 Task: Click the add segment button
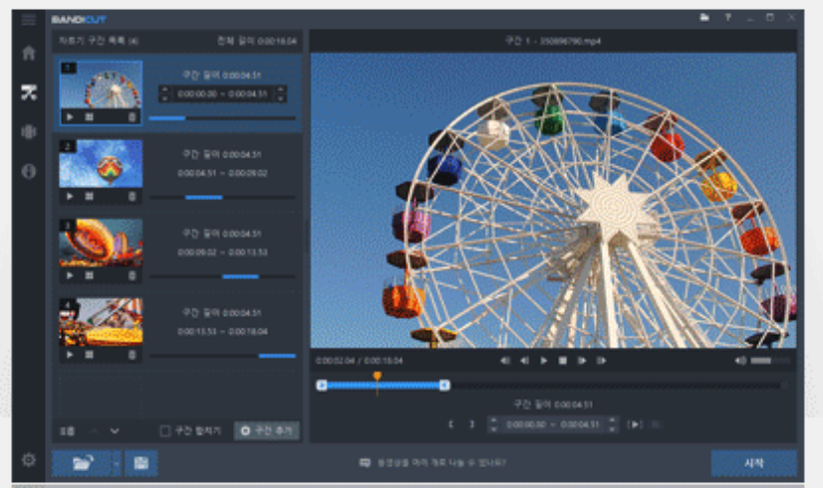pyautogui.click(x=267, y=431)
